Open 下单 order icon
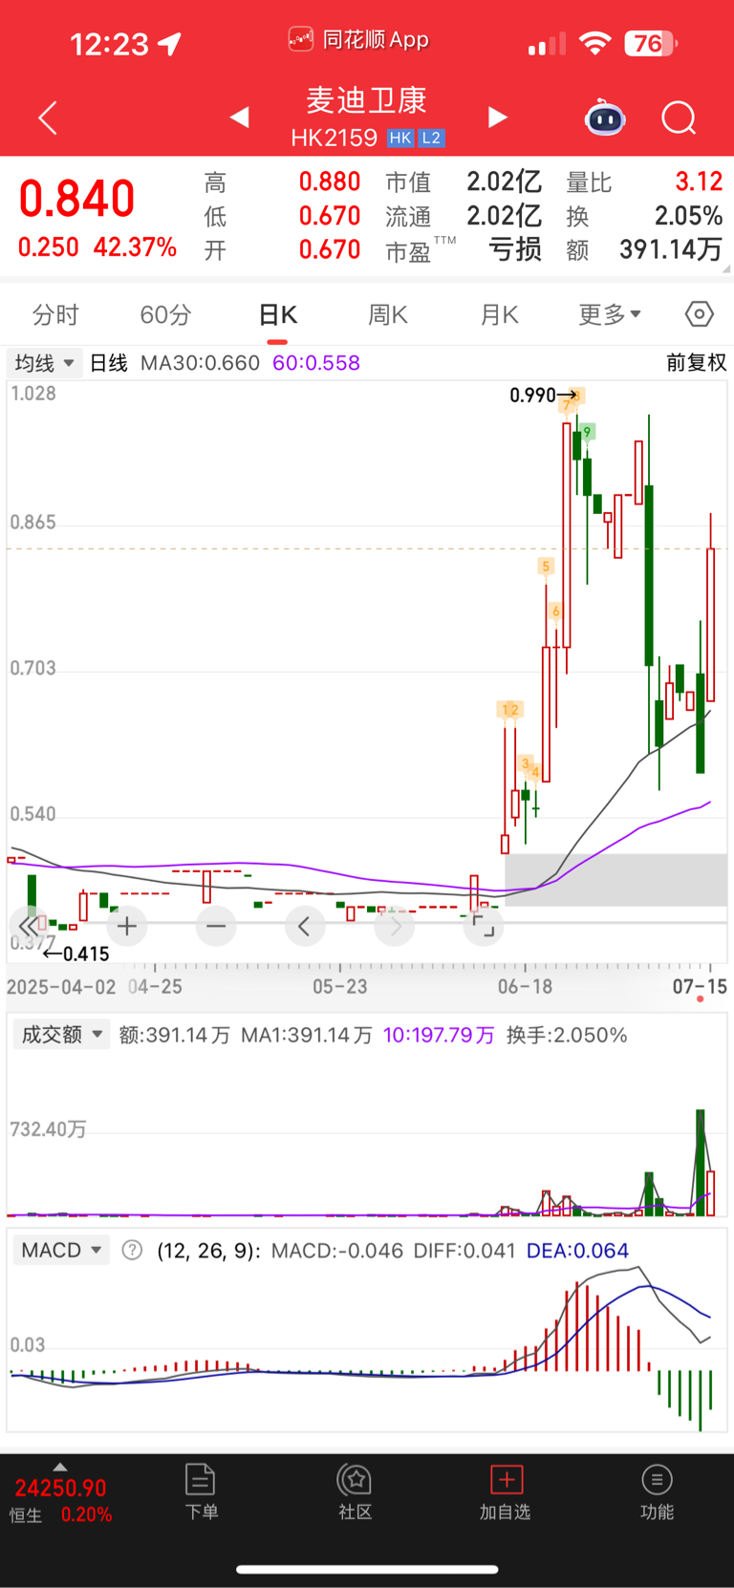Screen dimensions: 734x1588 coord(201,1491)
